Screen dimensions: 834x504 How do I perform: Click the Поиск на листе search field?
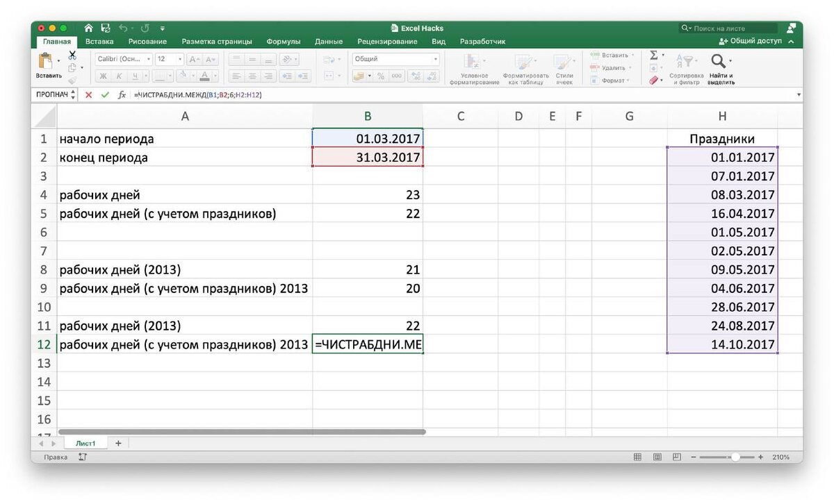coord(729,28)
